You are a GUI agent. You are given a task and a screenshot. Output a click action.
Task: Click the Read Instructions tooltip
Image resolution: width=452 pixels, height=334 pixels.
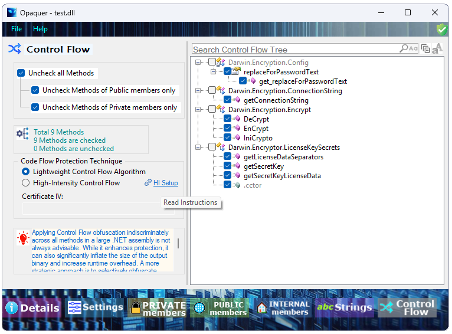190,202
